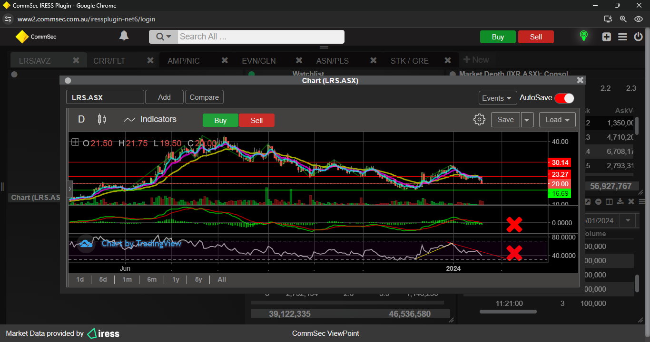Screen dimensions: 650x342
Task: Expand the Events dropdown
Action: point(497,98)
